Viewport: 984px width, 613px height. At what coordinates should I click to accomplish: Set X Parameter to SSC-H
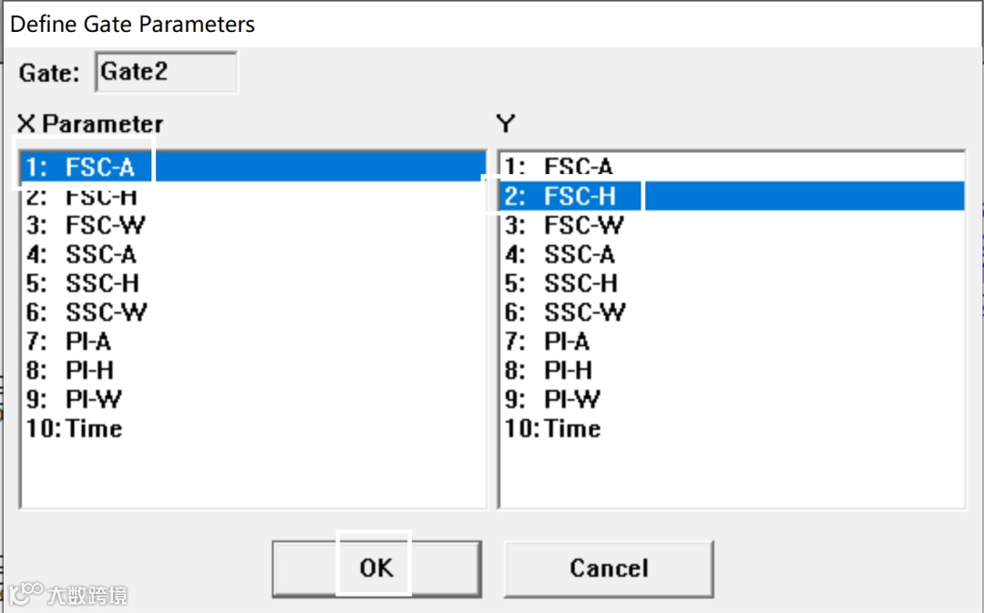coord(102,283)
